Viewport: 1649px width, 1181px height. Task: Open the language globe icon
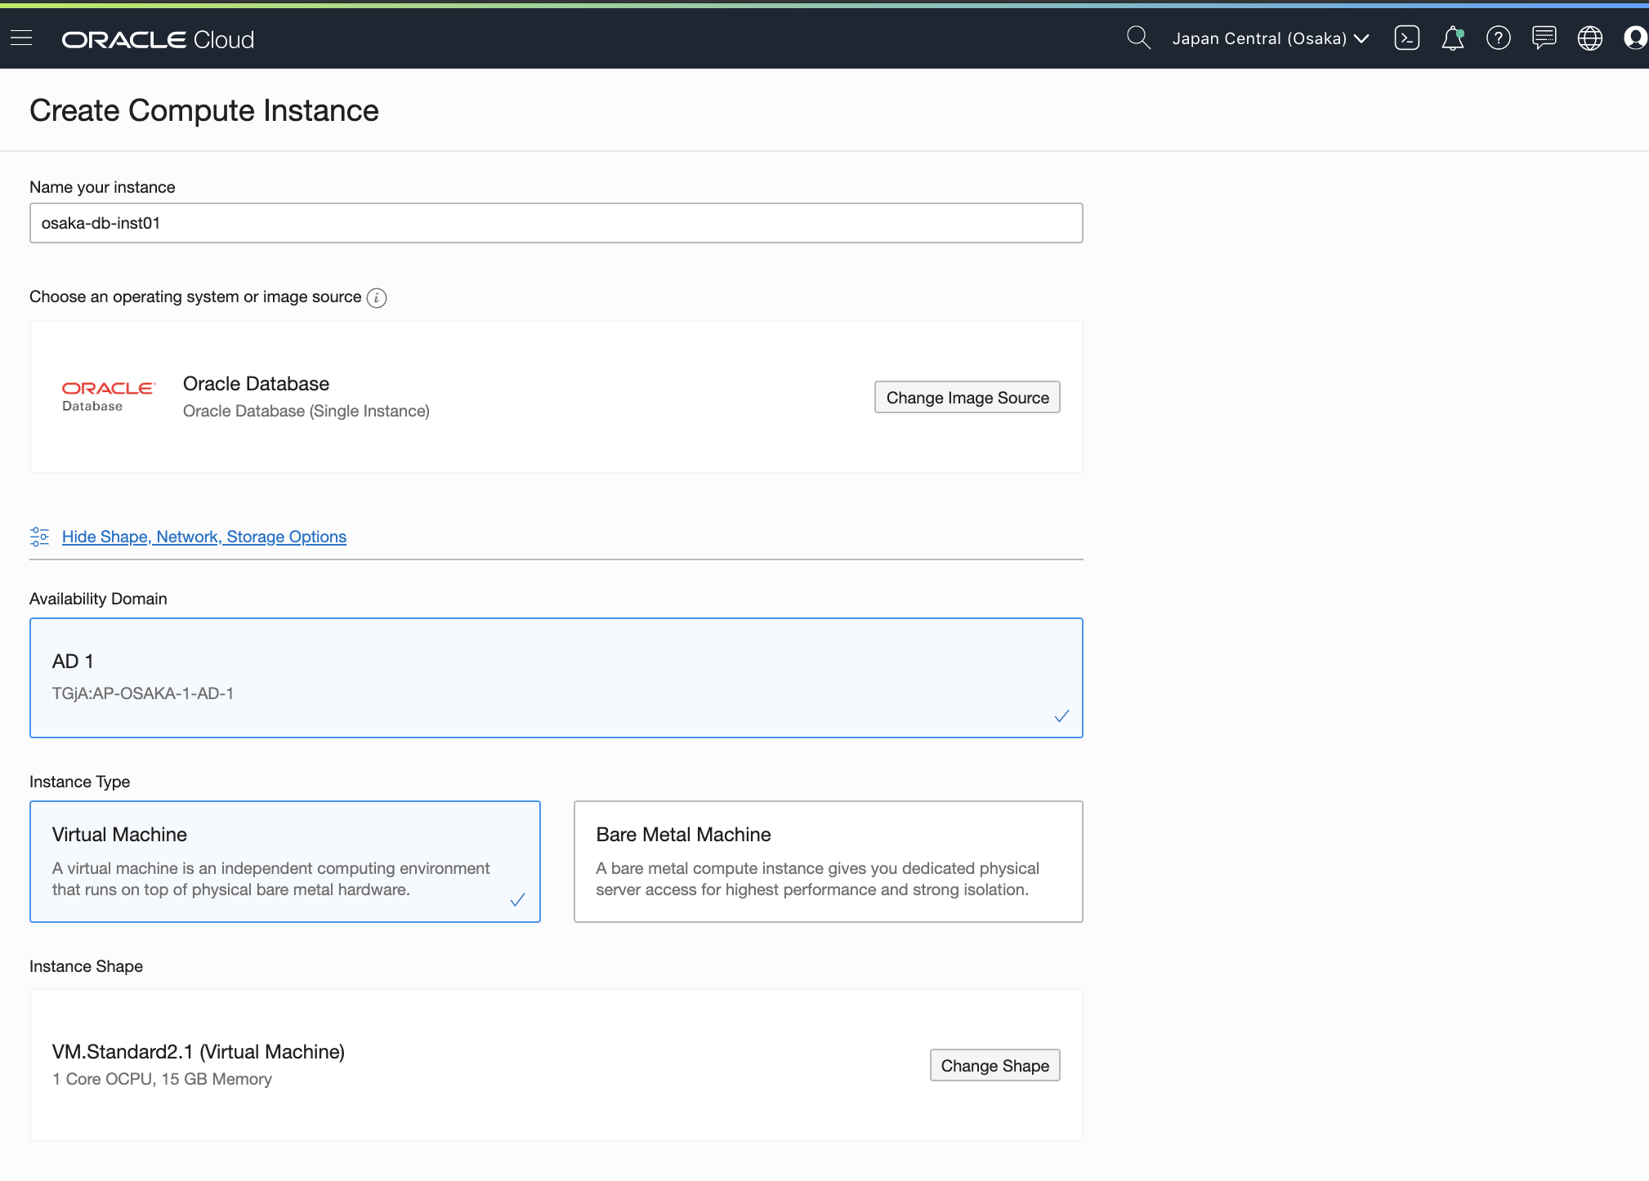tap(1589, 38)
